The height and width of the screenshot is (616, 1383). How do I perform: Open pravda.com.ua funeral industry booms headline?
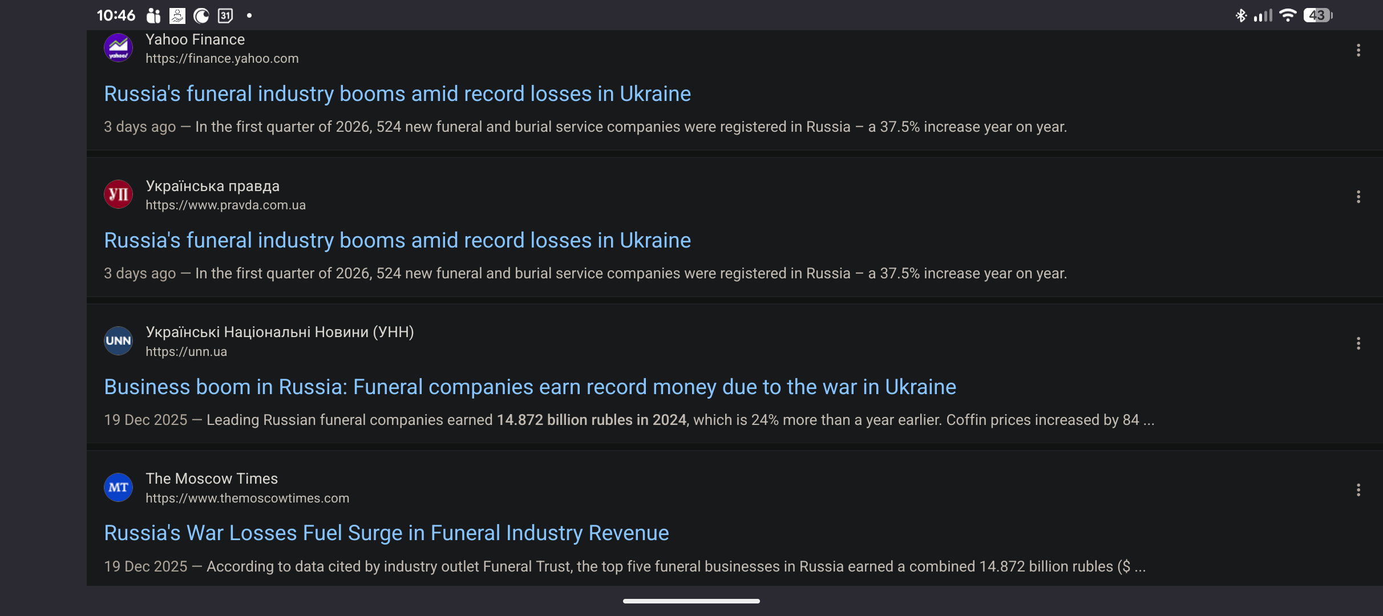click(397, 241)
